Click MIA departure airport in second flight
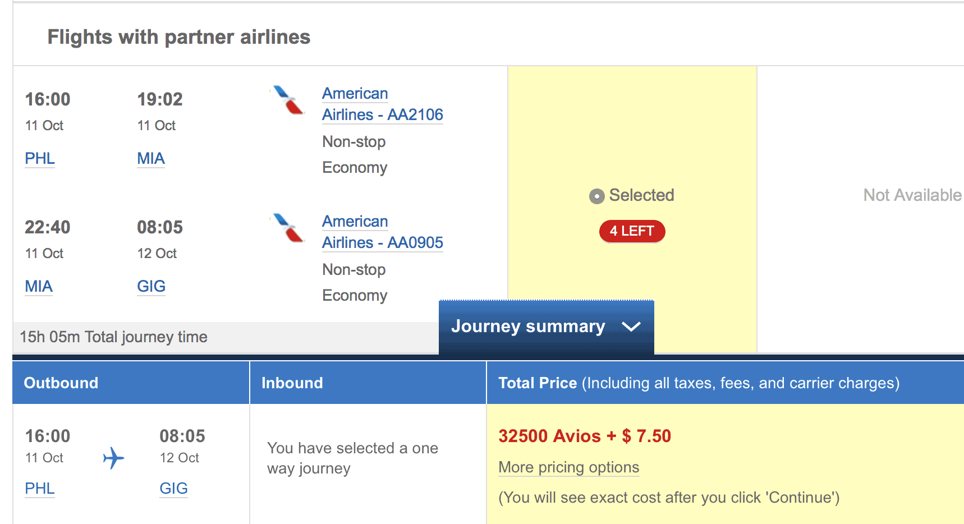This screenshot has height=524, width=964. click(39, 286)
